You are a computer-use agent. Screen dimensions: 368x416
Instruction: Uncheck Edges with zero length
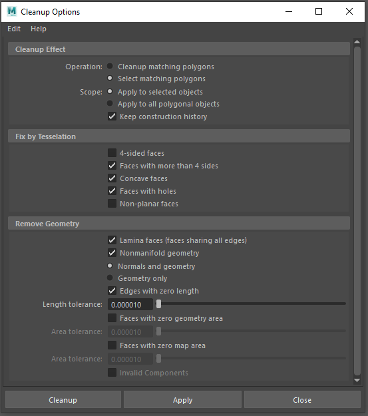tap(112, 291)
